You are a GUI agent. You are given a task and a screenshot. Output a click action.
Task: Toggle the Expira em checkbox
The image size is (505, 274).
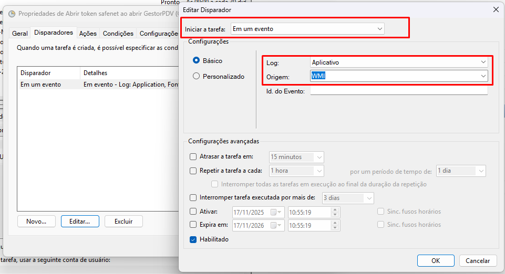(x=193, y=225)
